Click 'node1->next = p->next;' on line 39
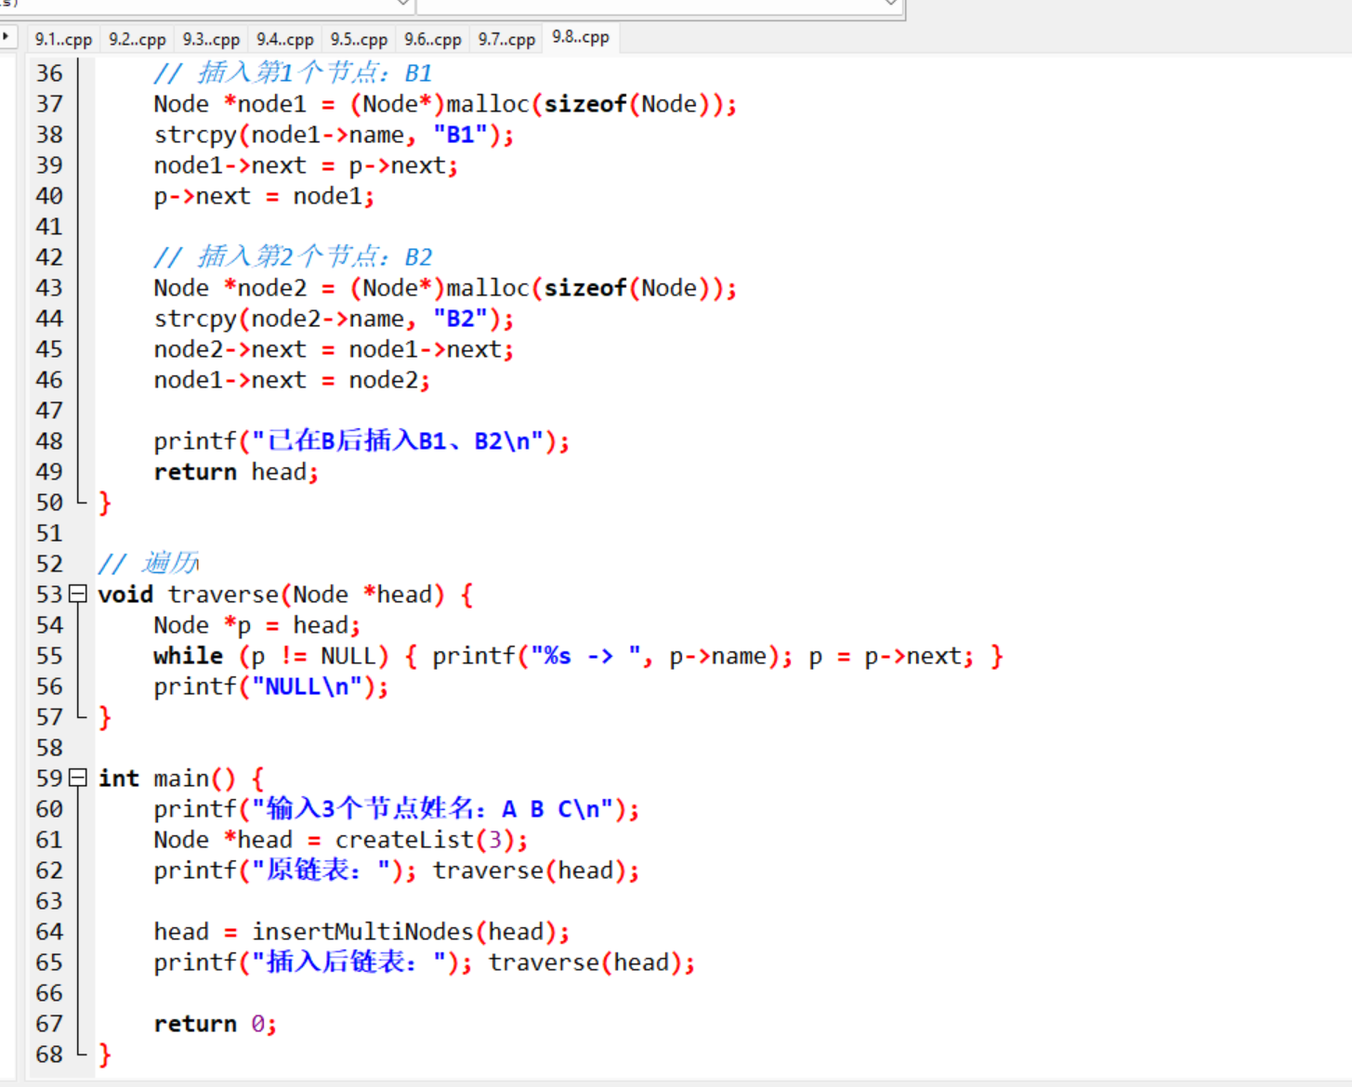The width and height of the screenshot is (1352, 1087). pyautogui.click(x=306, y=165)
